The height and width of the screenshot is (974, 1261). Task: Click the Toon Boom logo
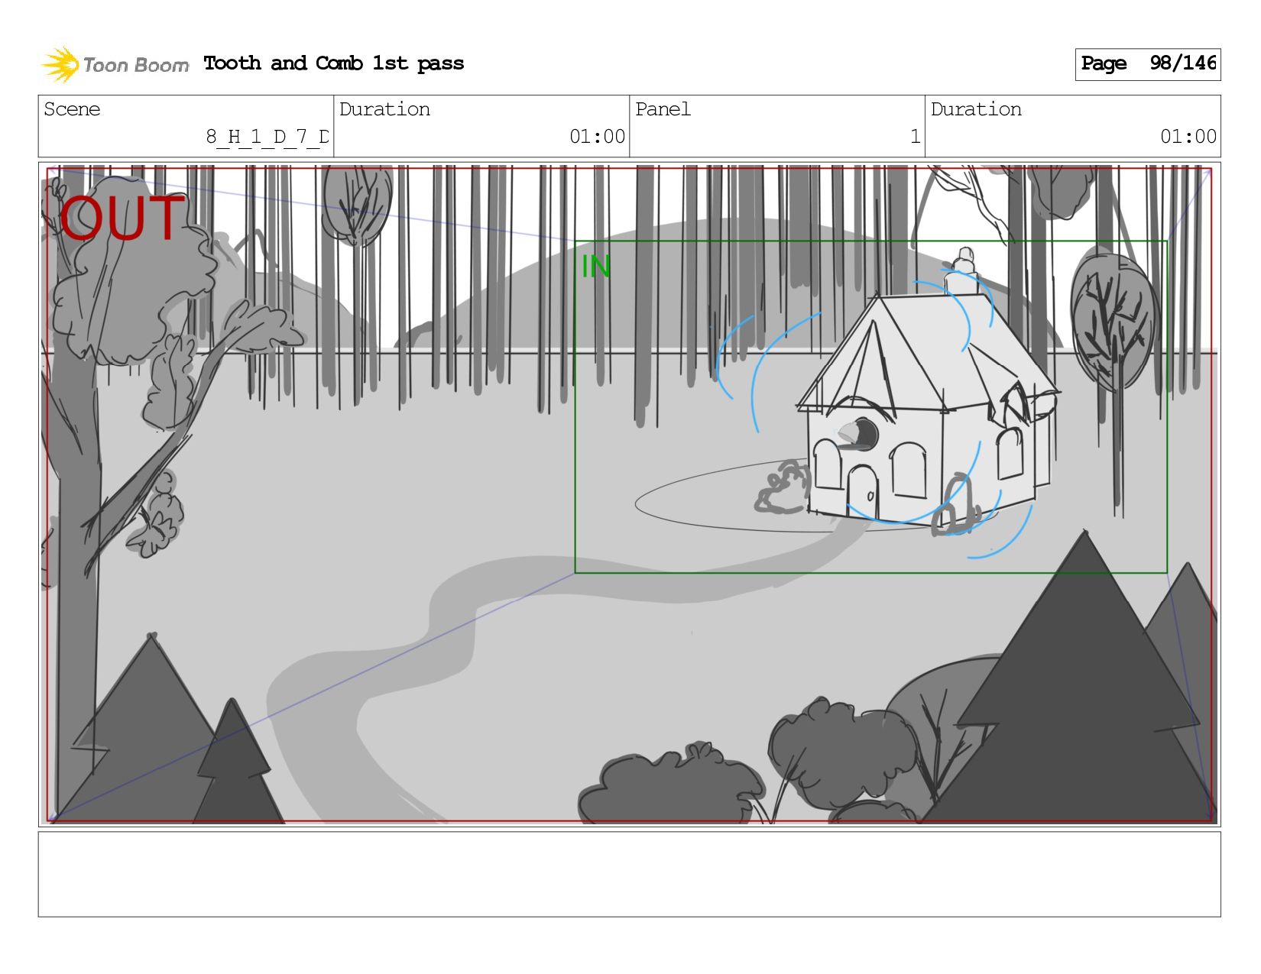(x=115, y=64)
